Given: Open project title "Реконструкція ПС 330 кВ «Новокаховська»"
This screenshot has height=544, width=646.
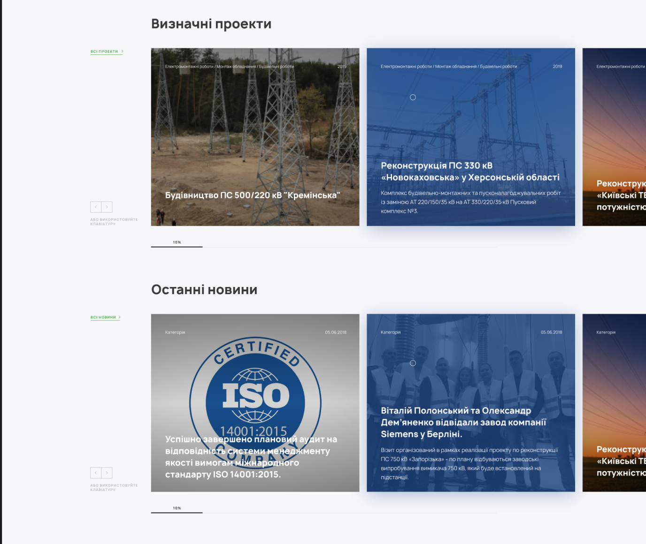Looking at the screenshot, I should pyautogui.click(x=470, y=172).
